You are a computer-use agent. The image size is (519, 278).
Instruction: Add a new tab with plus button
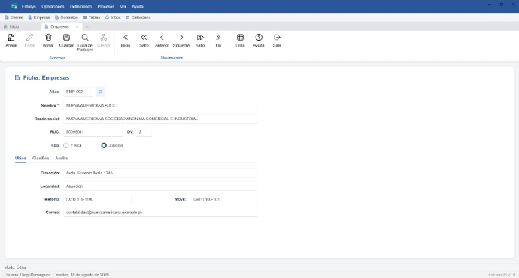(86, 27)
